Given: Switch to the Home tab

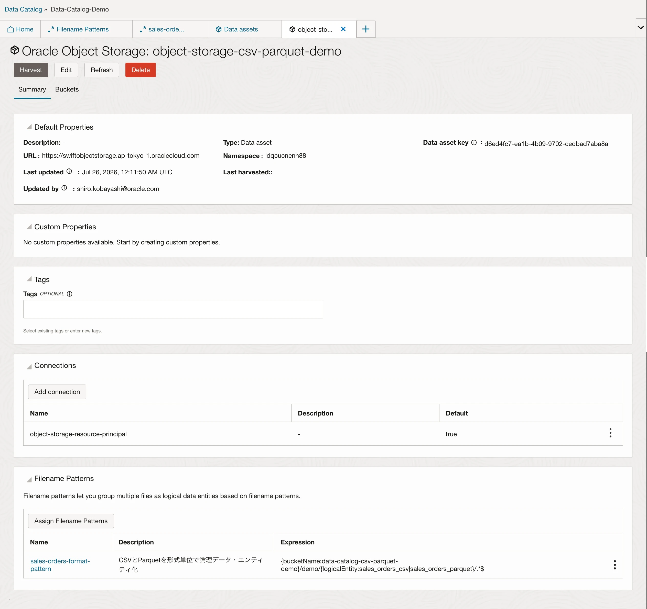Looking at the screenshot, I should [20, 29].
